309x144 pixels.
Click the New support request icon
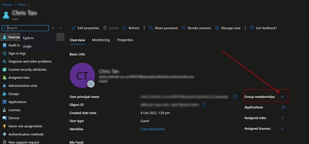pyautogui.click(x=4, y=142)
